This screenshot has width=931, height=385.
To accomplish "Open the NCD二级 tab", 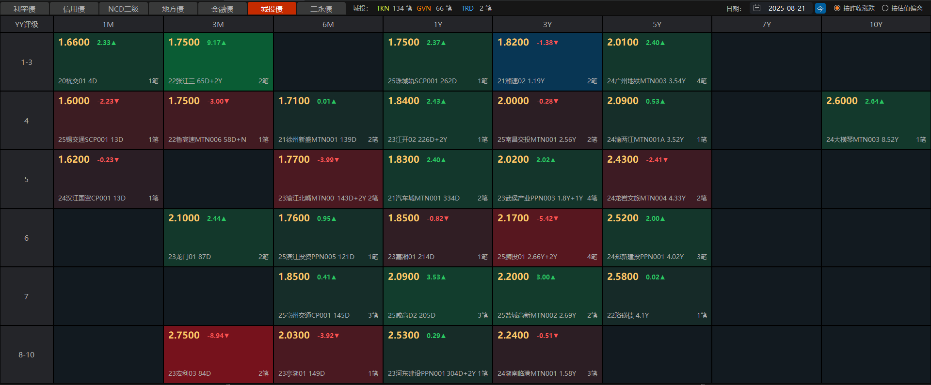I will [x=124, y=9].
